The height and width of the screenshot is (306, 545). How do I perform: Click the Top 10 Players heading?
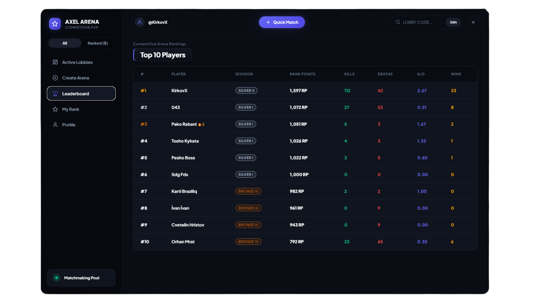pos(163,55)
